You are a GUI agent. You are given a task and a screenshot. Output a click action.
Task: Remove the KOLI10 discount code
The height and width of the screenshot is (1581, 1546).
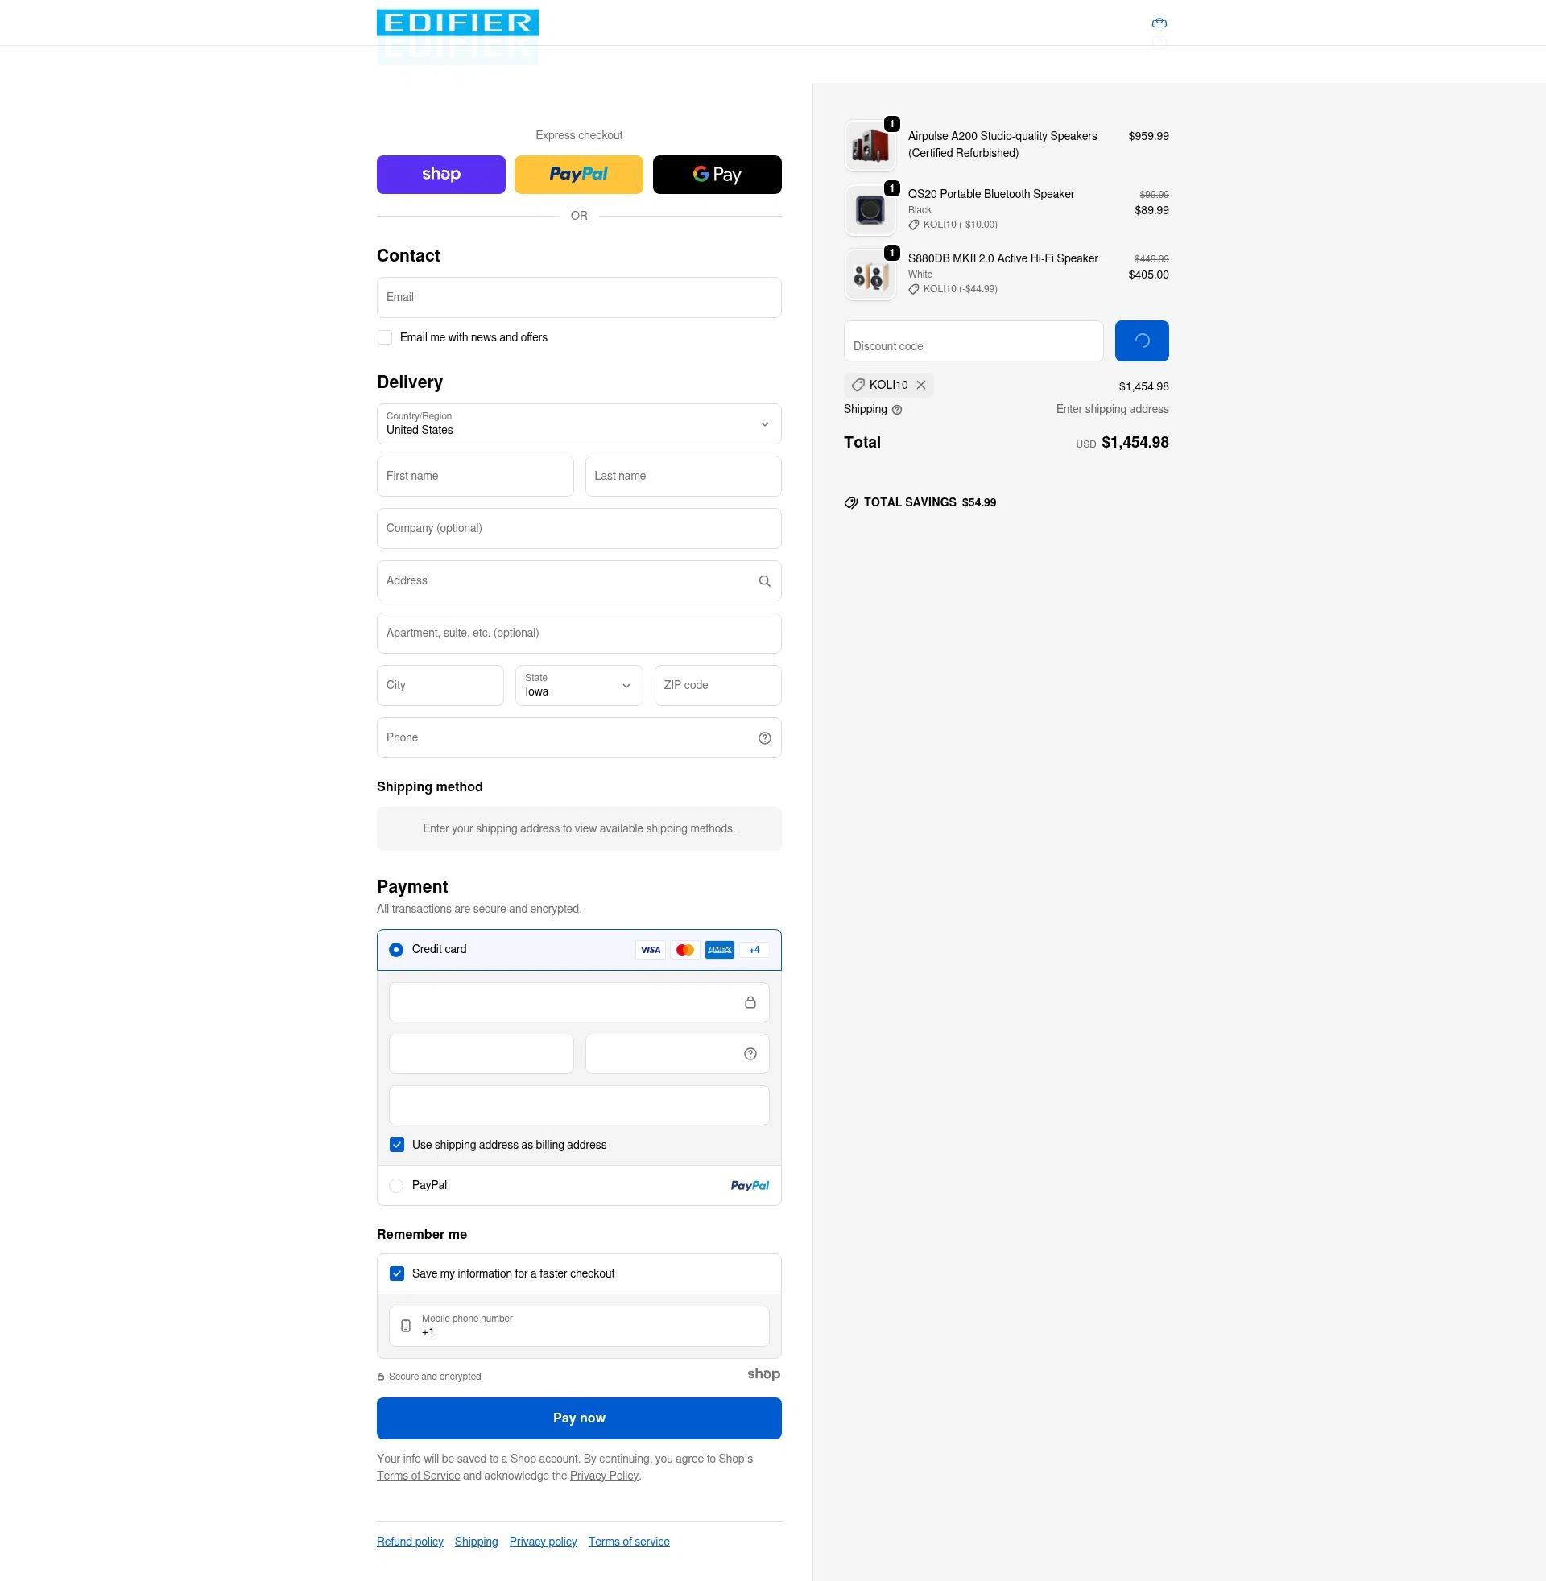921,385
